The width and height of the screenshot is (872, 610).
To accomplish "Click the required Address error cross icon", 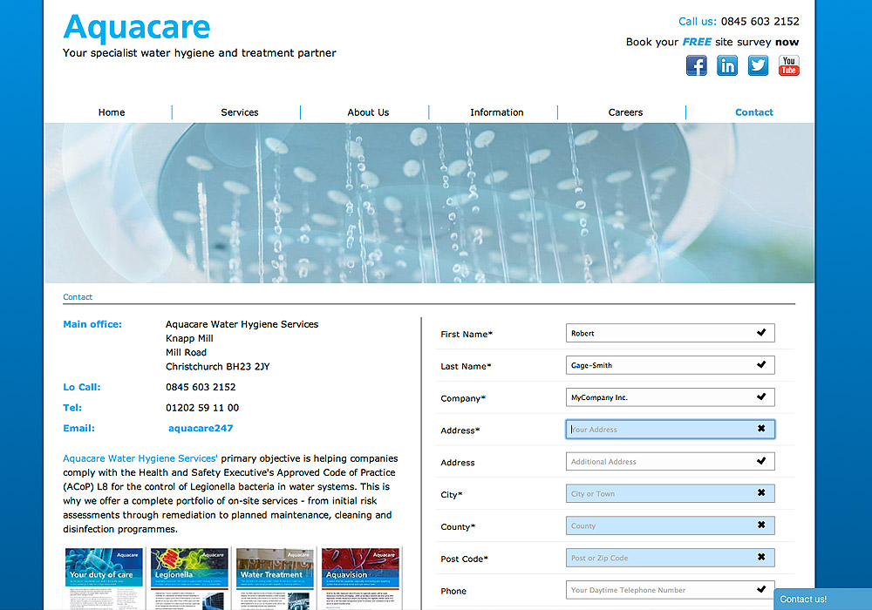I will (761, 429).
